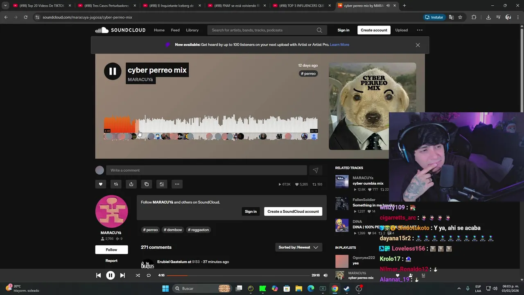Send the comment with the paper plane icon

point(315,170)
